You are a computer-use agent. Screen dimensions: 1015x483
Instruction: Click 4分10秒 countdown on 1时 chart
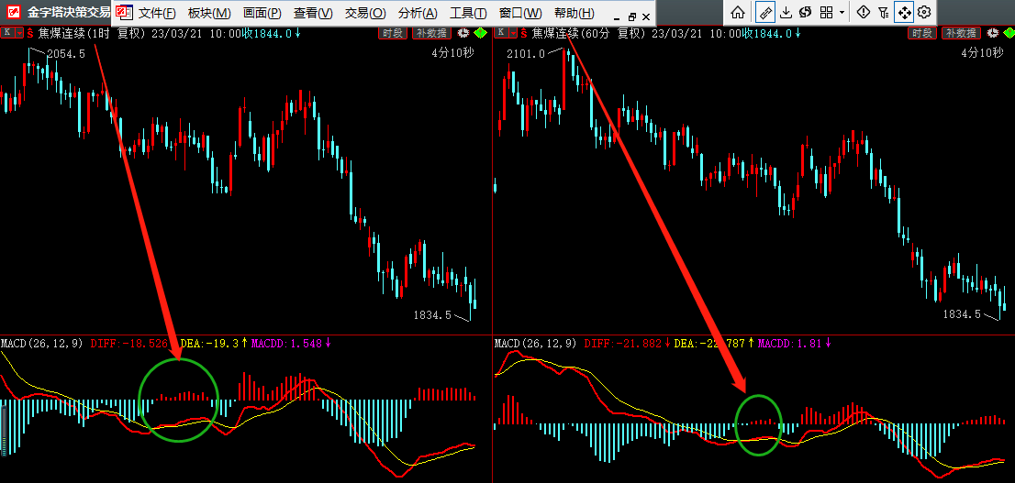(453, 53)
